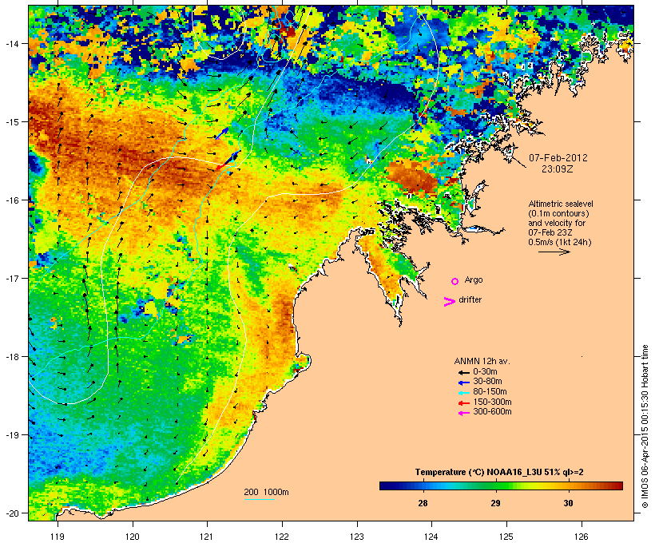Click the '200 1000m' contour label
Image resolution: width=655 pixels, height=543 pixels.
click(266, 492)
